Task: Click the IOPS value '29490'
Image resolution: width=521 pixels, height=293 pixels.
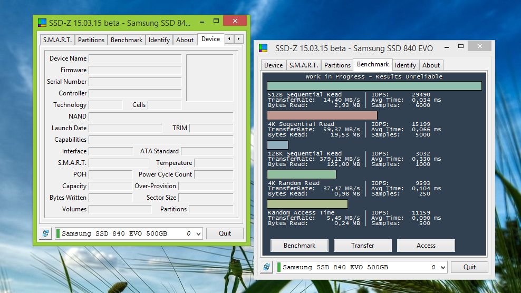Action: point(421,95)
